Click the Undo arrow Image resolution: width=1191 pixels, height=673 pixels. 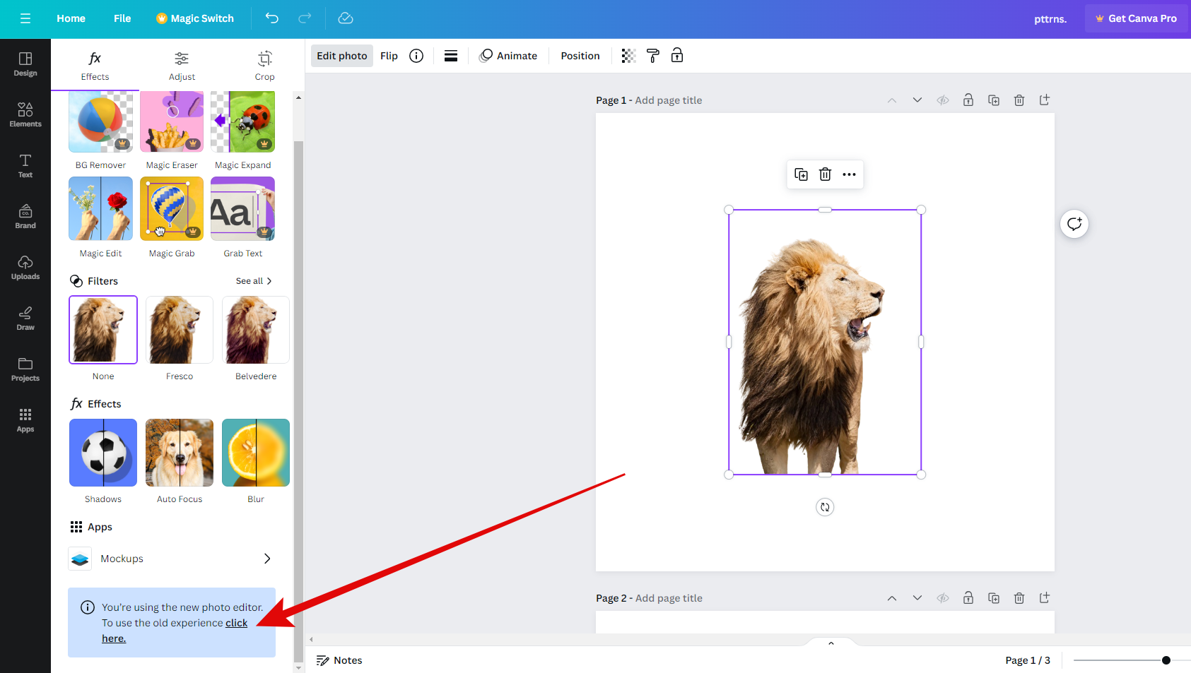click(x=272, y=18)
